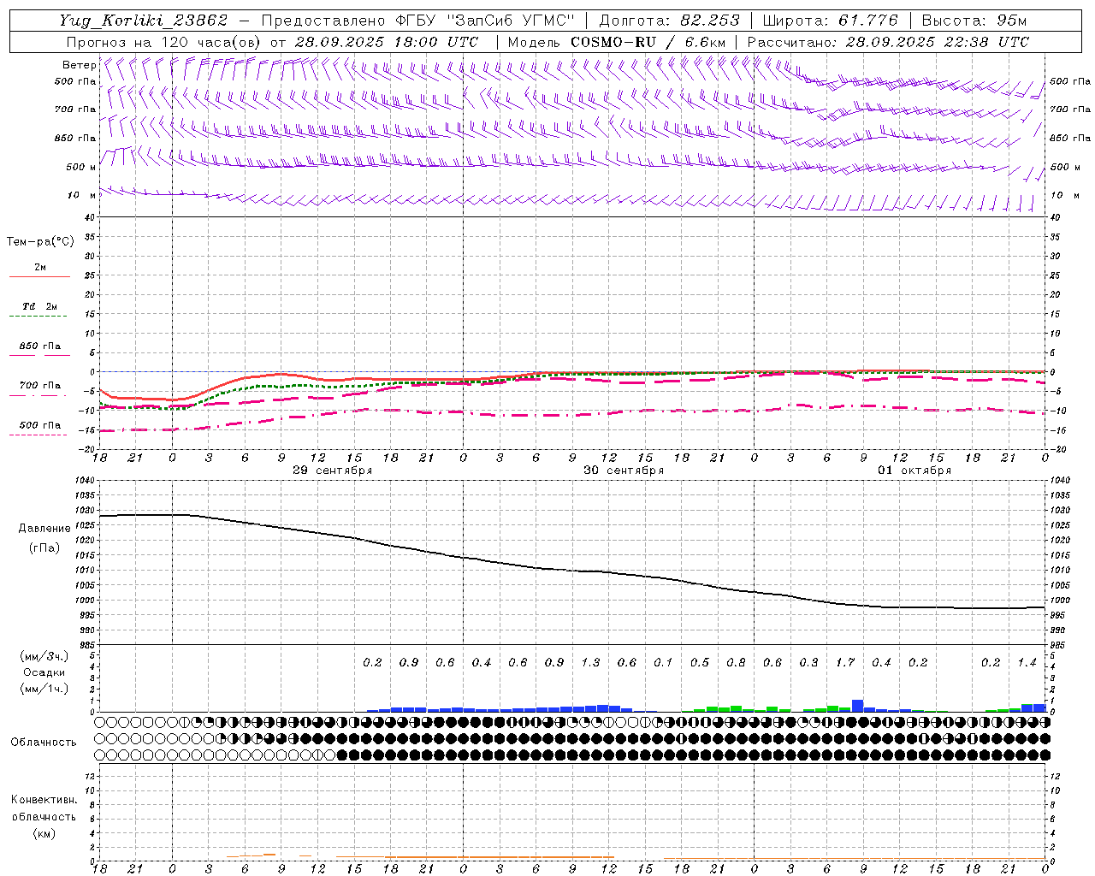Click the 1.7 precipitation amount value
The width and height of the screenshot is (1095, 876).
point(845,663)
